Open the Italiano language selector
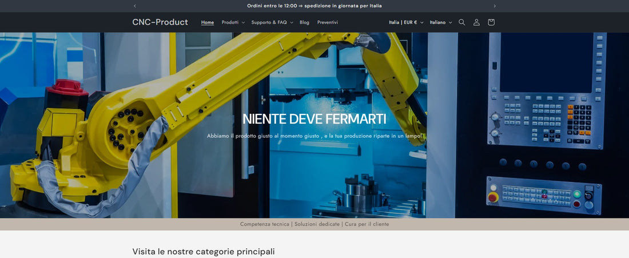Screen dimensions: 629x258 [x=440, y=22]
